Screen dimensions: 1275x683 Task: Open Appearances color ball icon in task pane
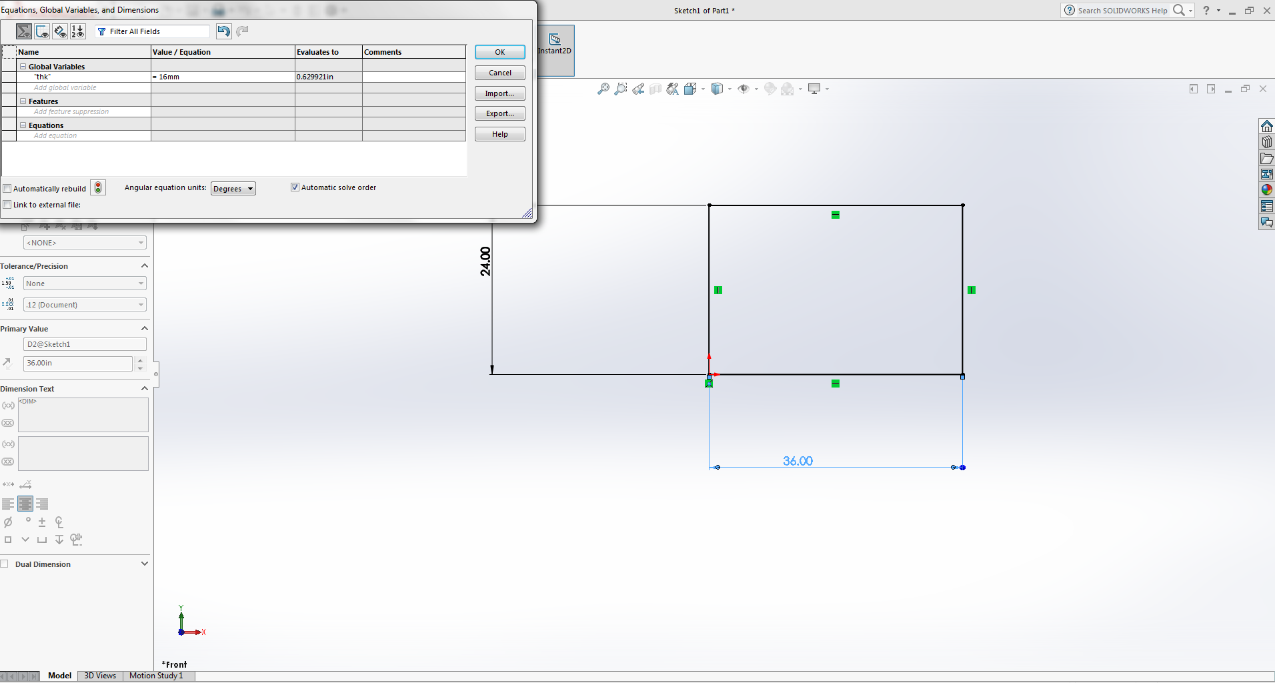[1267, 190]
